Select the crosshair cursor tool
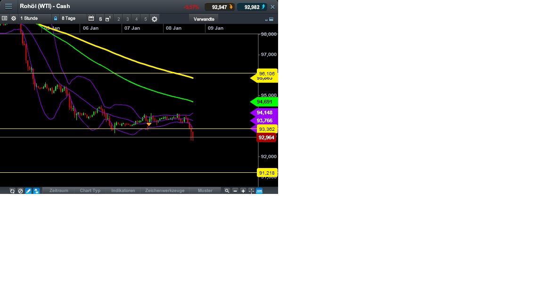 coord(251,191)
